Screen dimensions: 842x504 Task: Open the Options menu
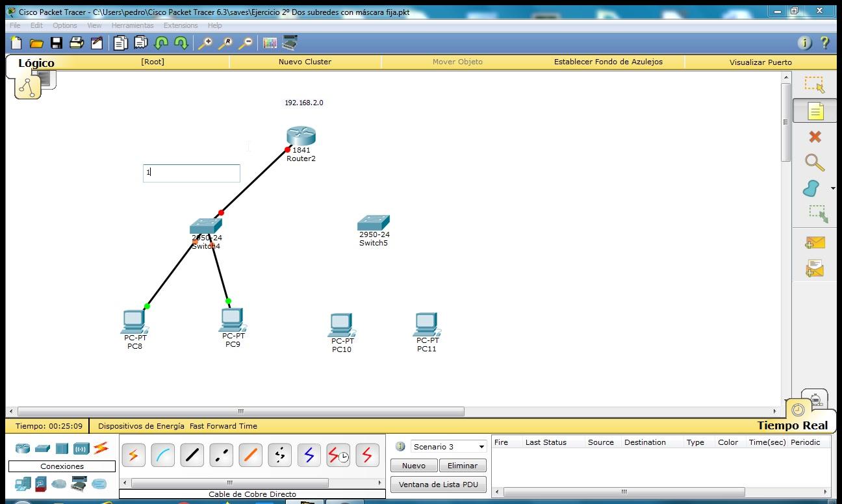pyautogui.click(x=65, y=25)
